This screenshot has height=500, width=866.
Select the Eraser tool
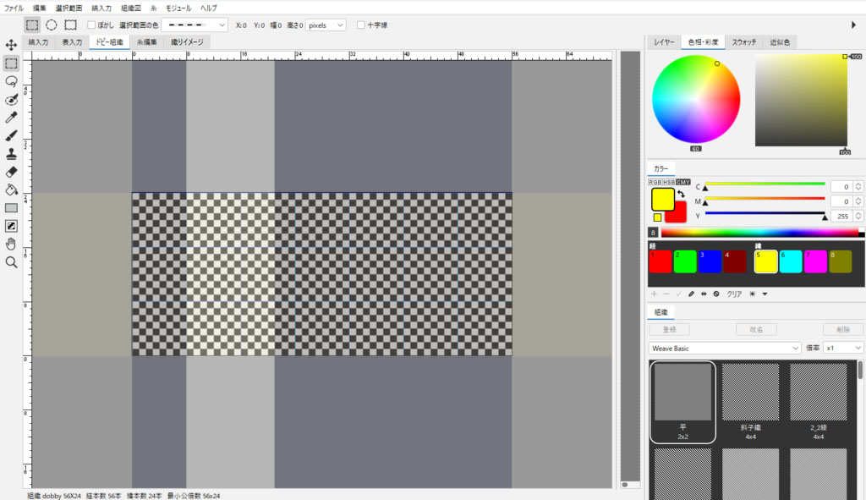point(11,172)
